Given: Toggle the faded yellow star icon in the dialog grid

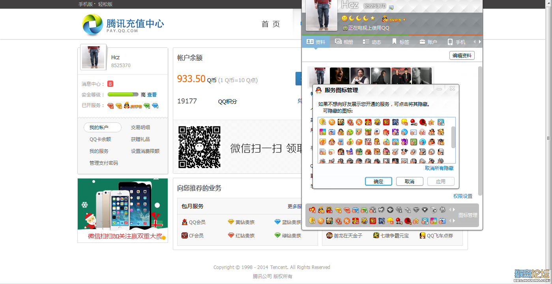Looking at the screenshot, I should click(x=431, y=122).
